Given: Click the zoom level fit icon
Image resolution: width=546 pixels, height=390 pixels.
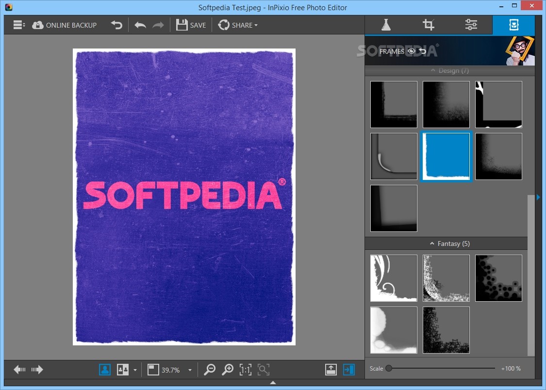Looking at the screenshot, I should click(153, 369).
